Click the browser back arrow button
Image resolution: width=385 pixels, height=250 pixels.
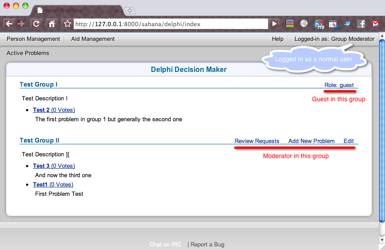tap(9, 24)
